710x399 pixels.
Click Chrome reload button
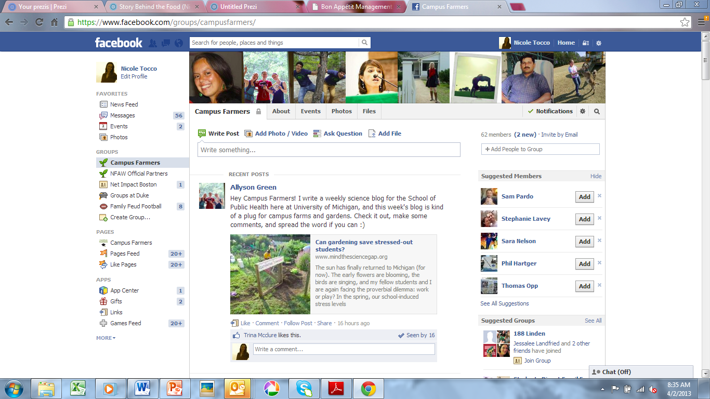[39, 22]
